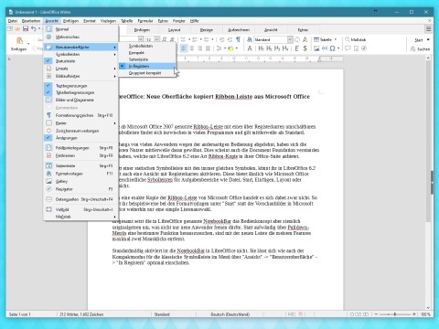Toggle Tabellenbegrenzungen checkmark in the menu
This screenshot has height=329, width=439.
point(80,92)
